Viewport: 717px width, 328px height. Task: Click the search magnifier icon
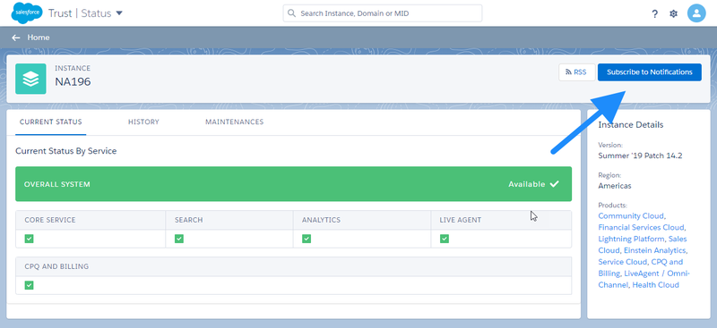291,13
